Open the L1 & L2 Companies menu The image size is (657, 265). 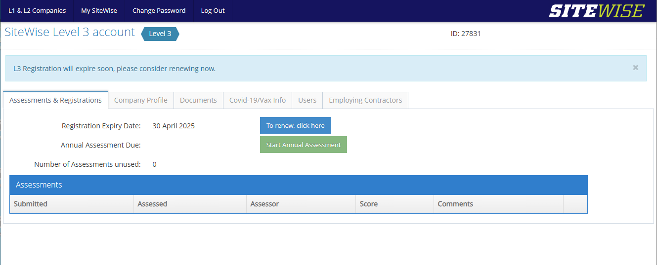37,10
